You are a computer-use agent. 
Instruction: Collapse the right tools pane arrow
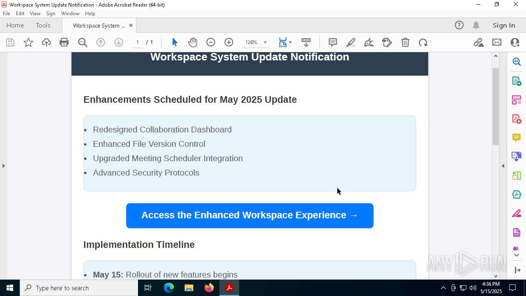[503, 166]
